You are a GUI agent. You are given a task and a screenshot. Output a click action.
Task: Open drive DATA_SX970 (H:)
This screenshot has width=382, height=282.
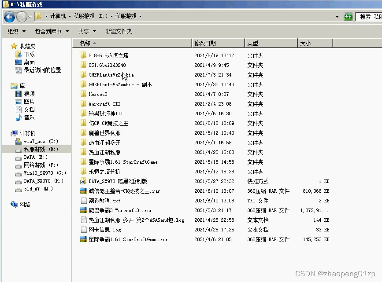point(44,181)
